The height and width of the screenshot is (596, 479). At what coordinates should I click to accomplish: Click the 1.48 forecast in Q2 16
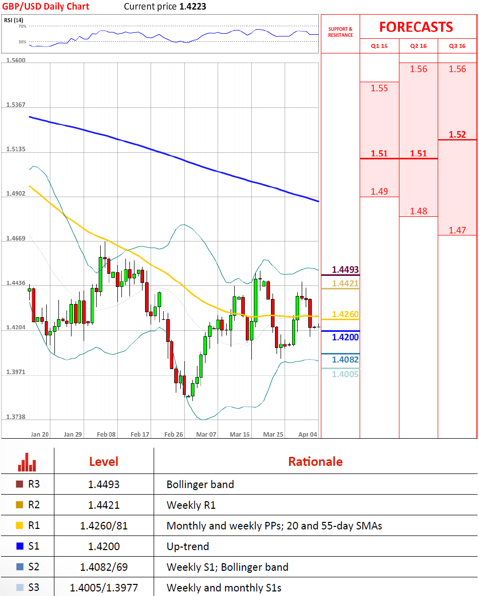[418, 211]
